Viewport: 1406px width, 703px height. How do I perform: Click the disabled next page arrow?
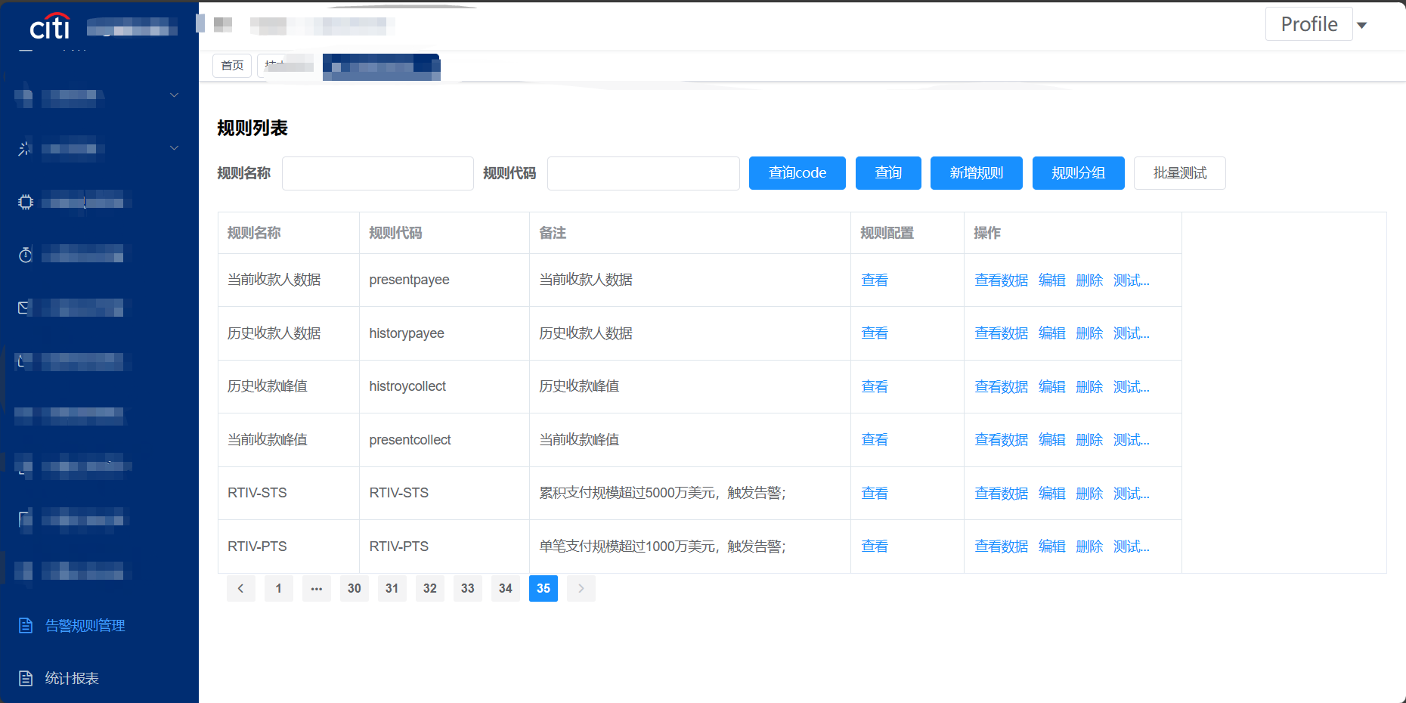tap(581, 588)
